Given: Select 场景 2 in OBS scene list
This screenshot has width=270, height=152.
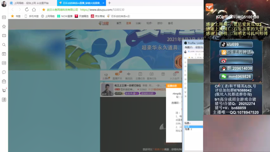Looking at the screenshot, I should [x=188, y=129].
